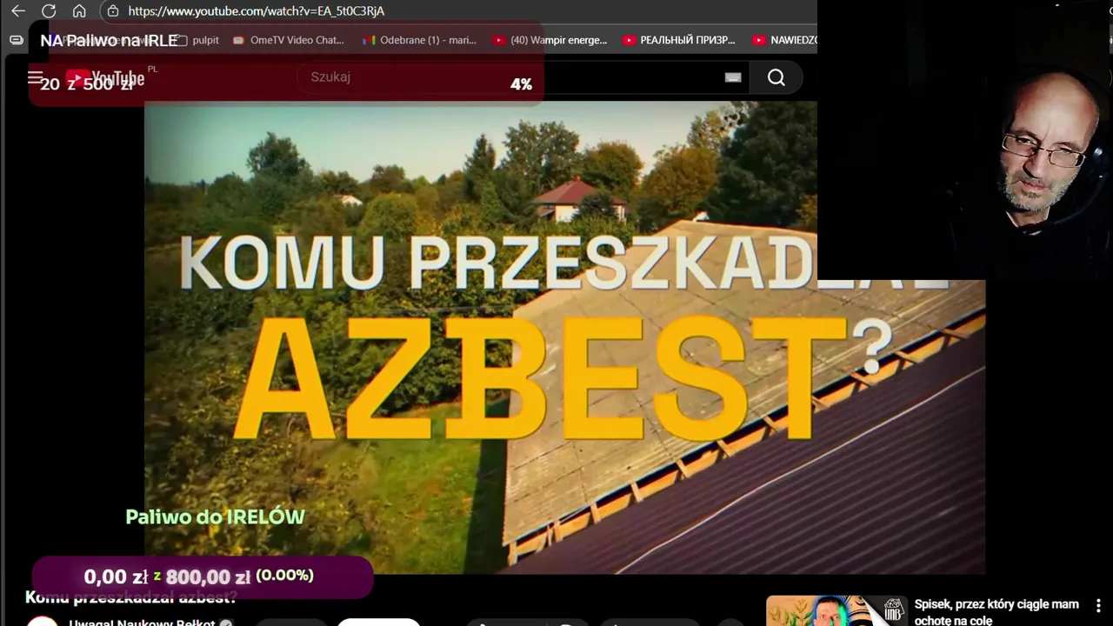Open the 'NAWIEDZO...' YouTube bookmark
The height and width of the screenshot is (626, 1113).
tap(784, 40)
